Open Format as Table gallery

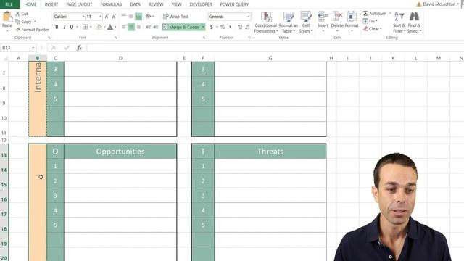click(x=289, y=22)
